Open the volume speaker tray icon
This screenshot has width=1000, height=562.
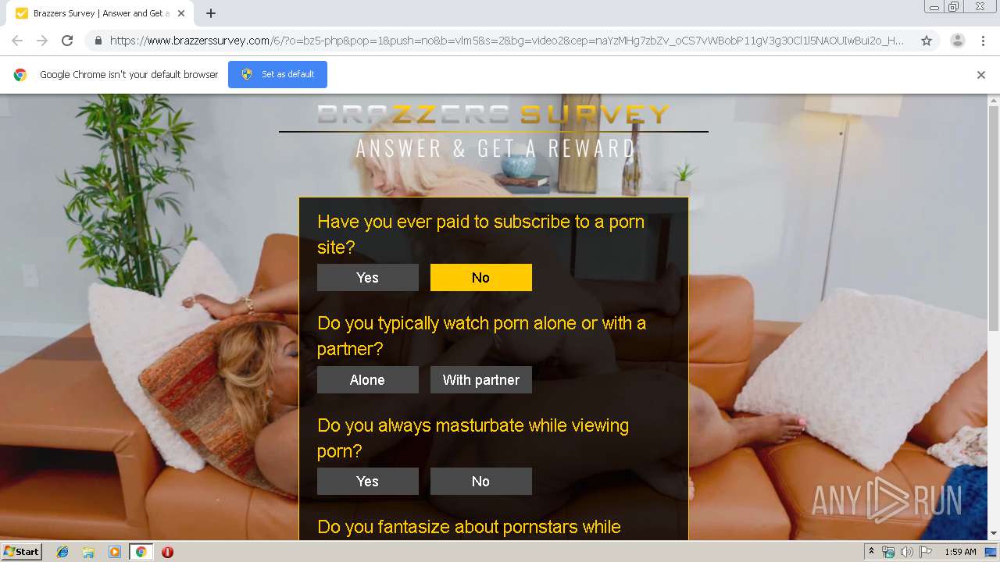(x=907, y=552)
